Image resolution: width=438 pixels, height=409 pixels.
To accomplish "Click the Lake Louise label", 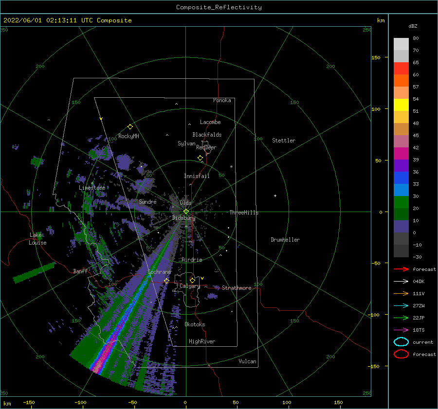I will tap(37, 239).
